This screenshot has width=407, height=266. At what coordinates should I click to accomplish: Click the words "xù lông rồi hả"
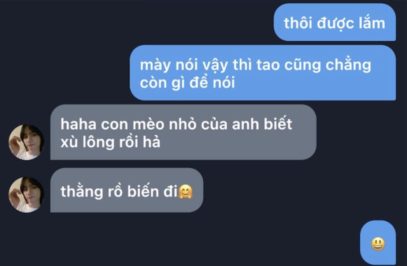tap(110, 142)
